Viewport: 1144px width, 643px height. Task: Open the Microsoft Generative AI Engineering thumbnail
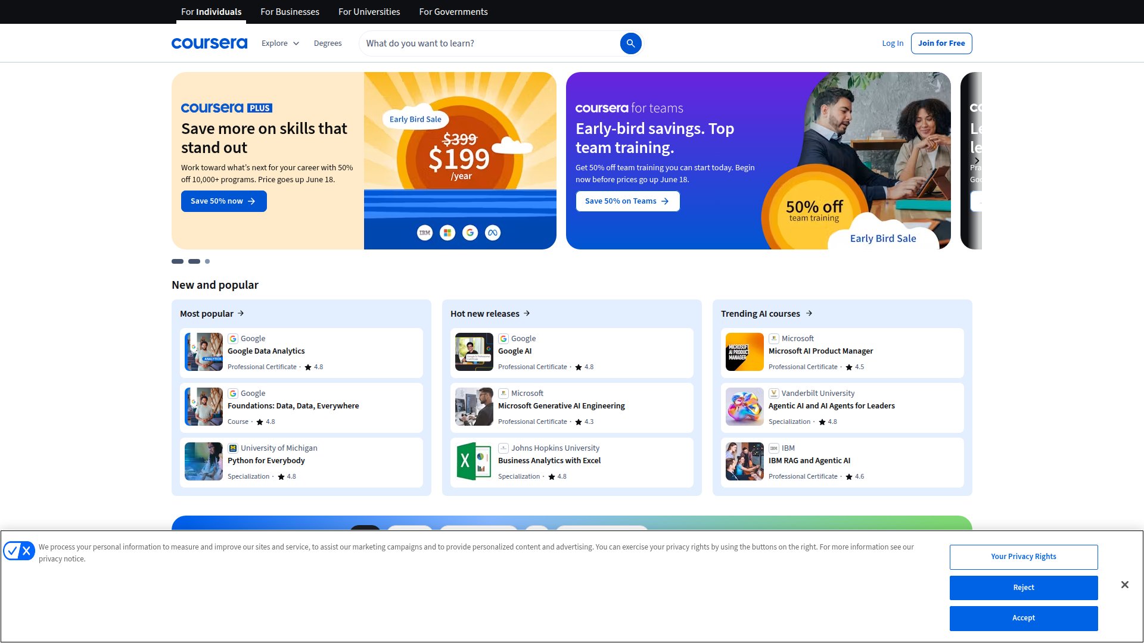(x=474, y=407)
